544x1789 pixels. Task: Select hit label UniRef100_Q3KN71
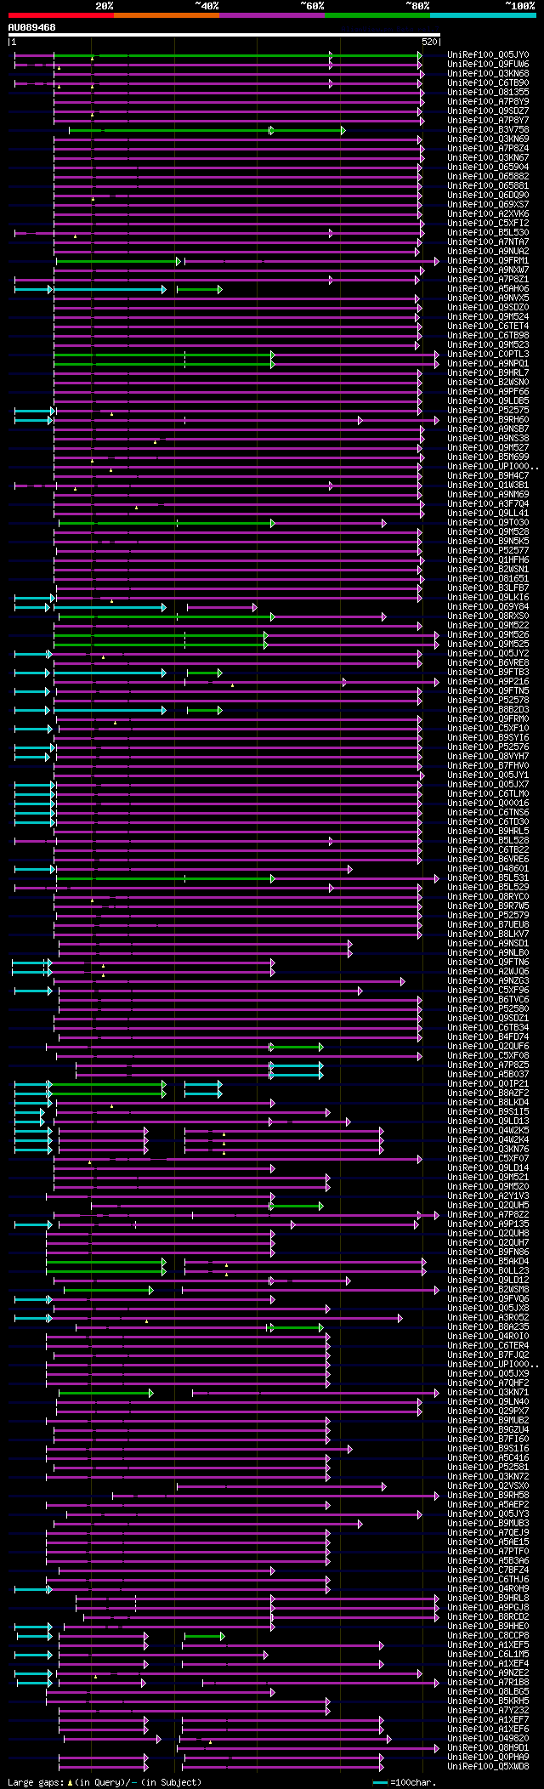(488, 1393)
